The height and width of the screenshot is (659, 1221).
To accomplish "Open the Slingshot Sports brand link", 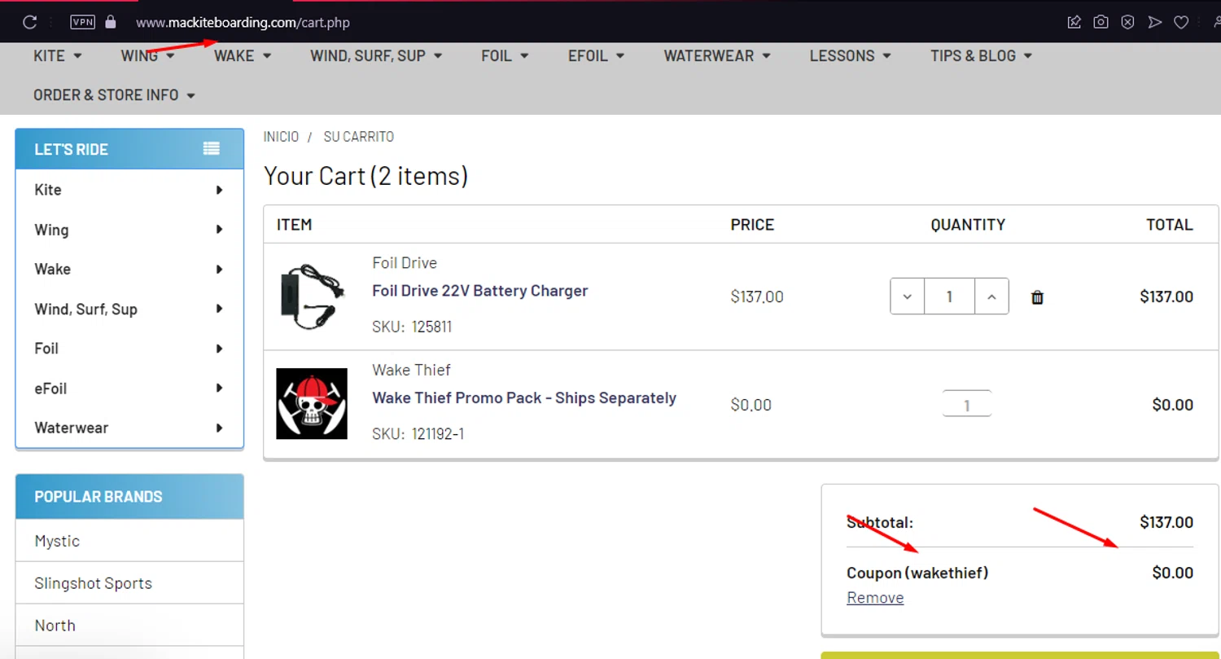I will click(x=93, y=583).
